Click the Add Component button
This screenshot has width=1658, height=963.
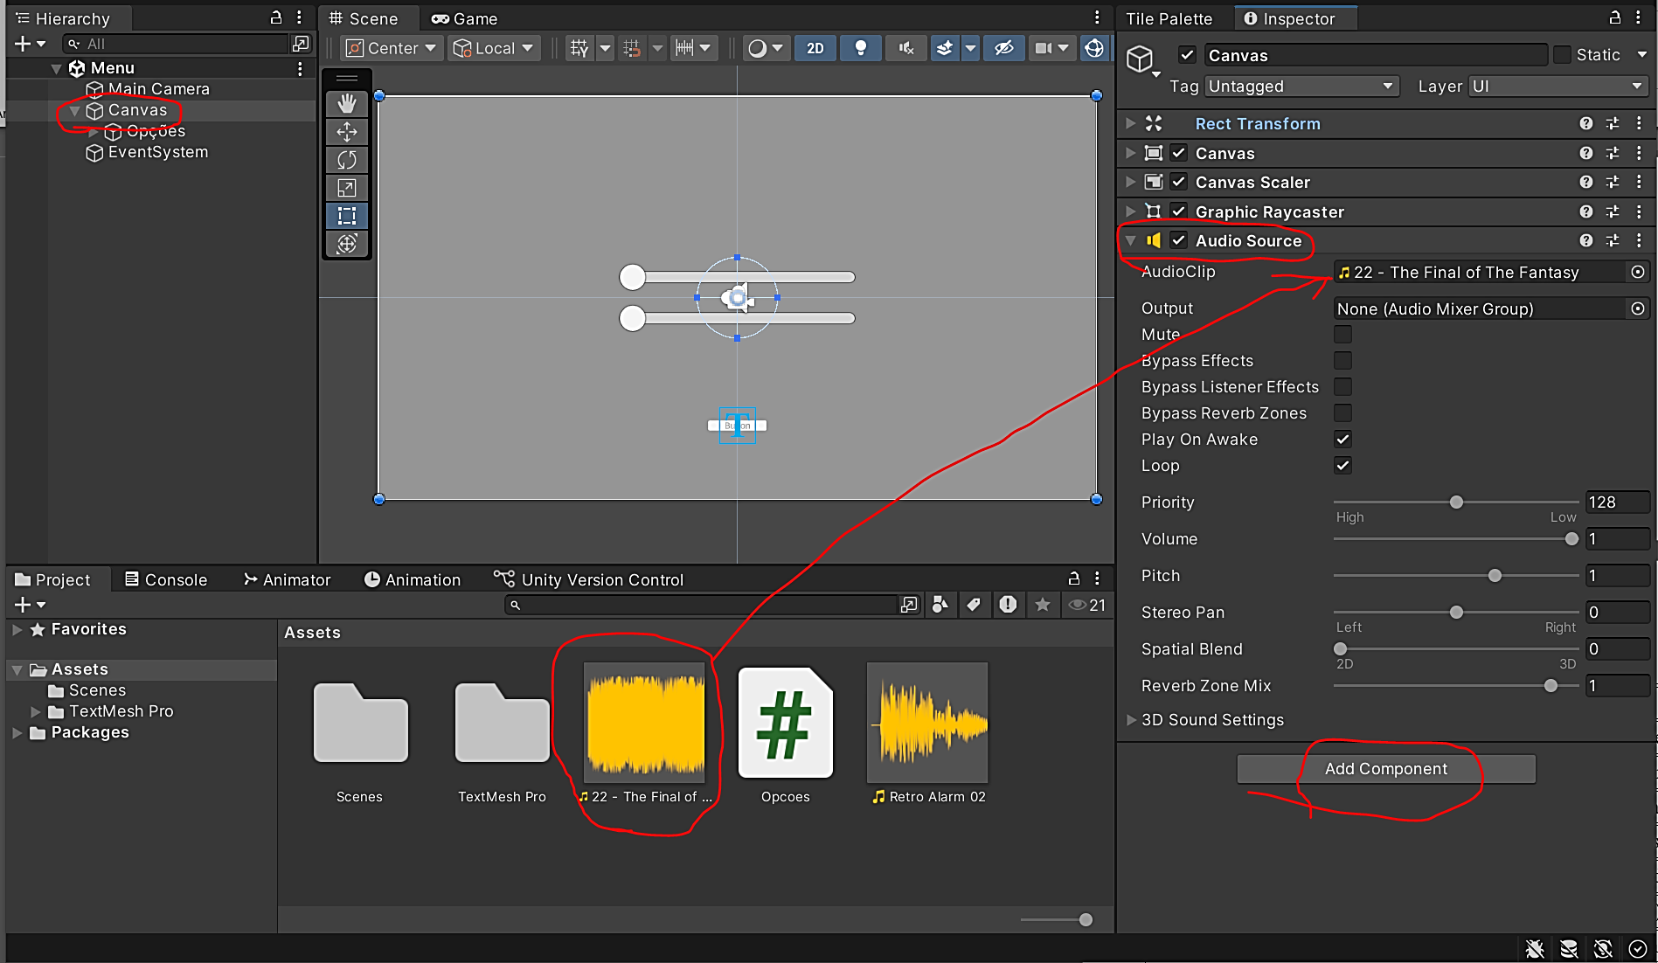coord(1385,769)
